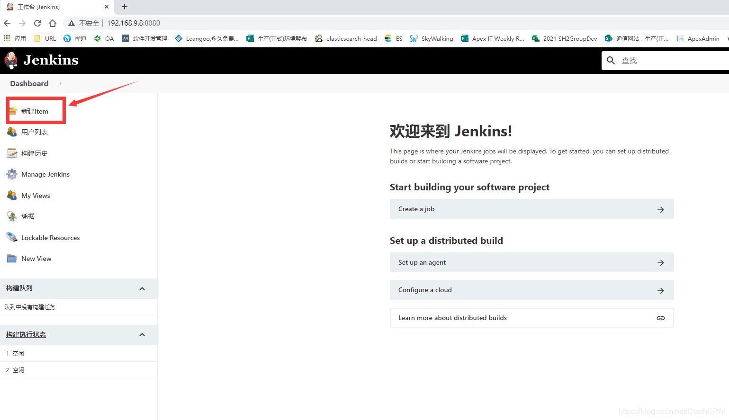Click the browser forward arrow
Screen dimensions: 729x420
tap(22, 23)
